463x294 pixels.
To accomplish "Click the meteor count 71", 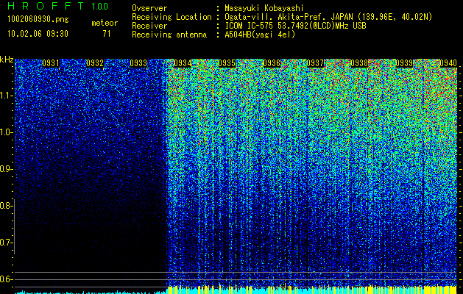I will [x=107, y=34].
